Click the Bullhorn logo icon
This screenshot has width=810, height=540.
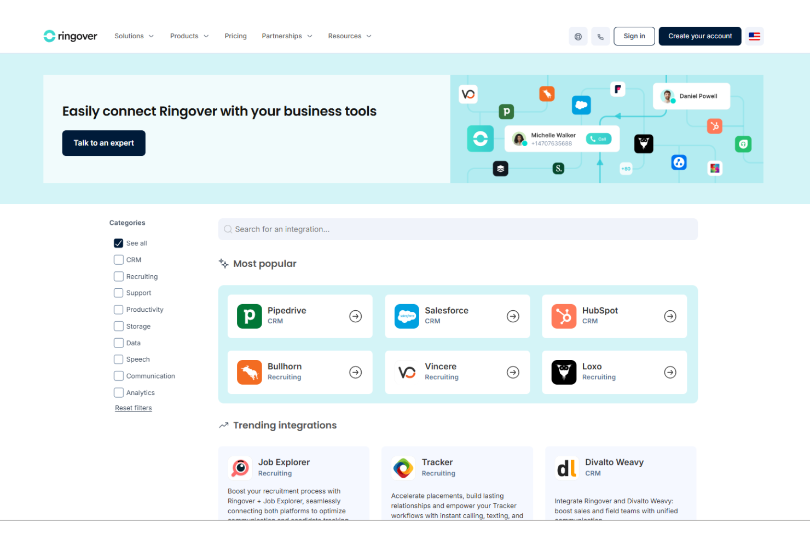point(250,372)
